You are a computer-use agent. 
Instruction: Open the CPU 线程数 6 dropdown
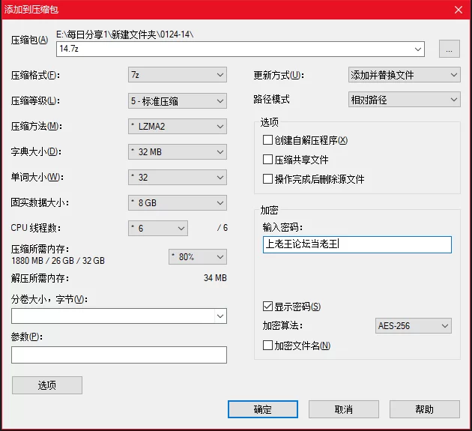click(x=158, y=229)
